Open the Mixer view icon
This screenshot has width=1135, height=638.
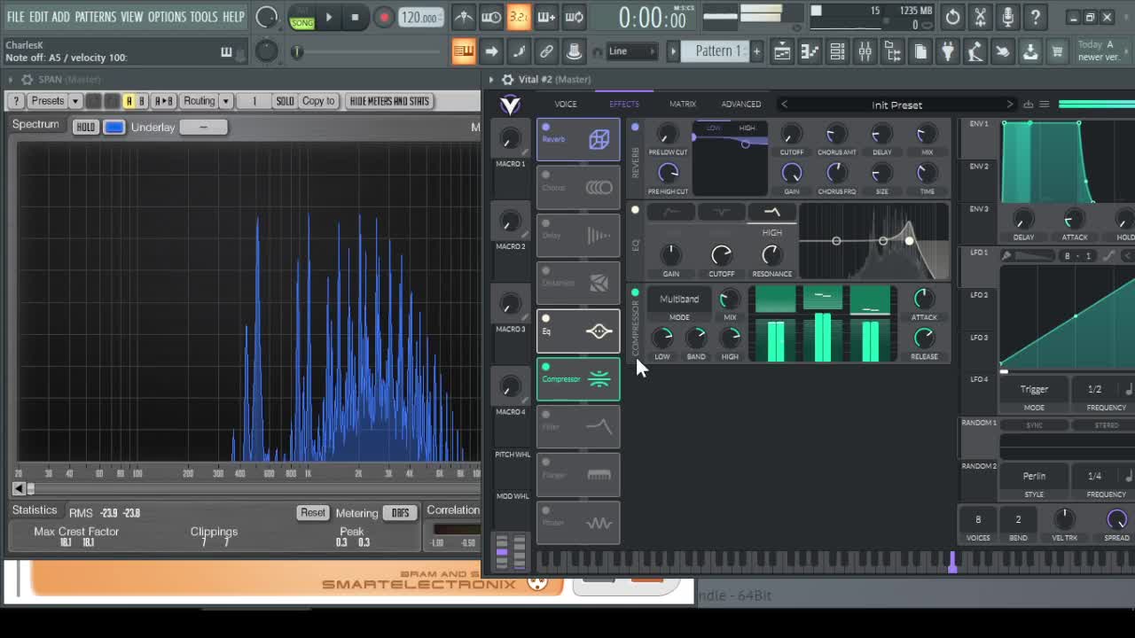(x=865, y=52)
